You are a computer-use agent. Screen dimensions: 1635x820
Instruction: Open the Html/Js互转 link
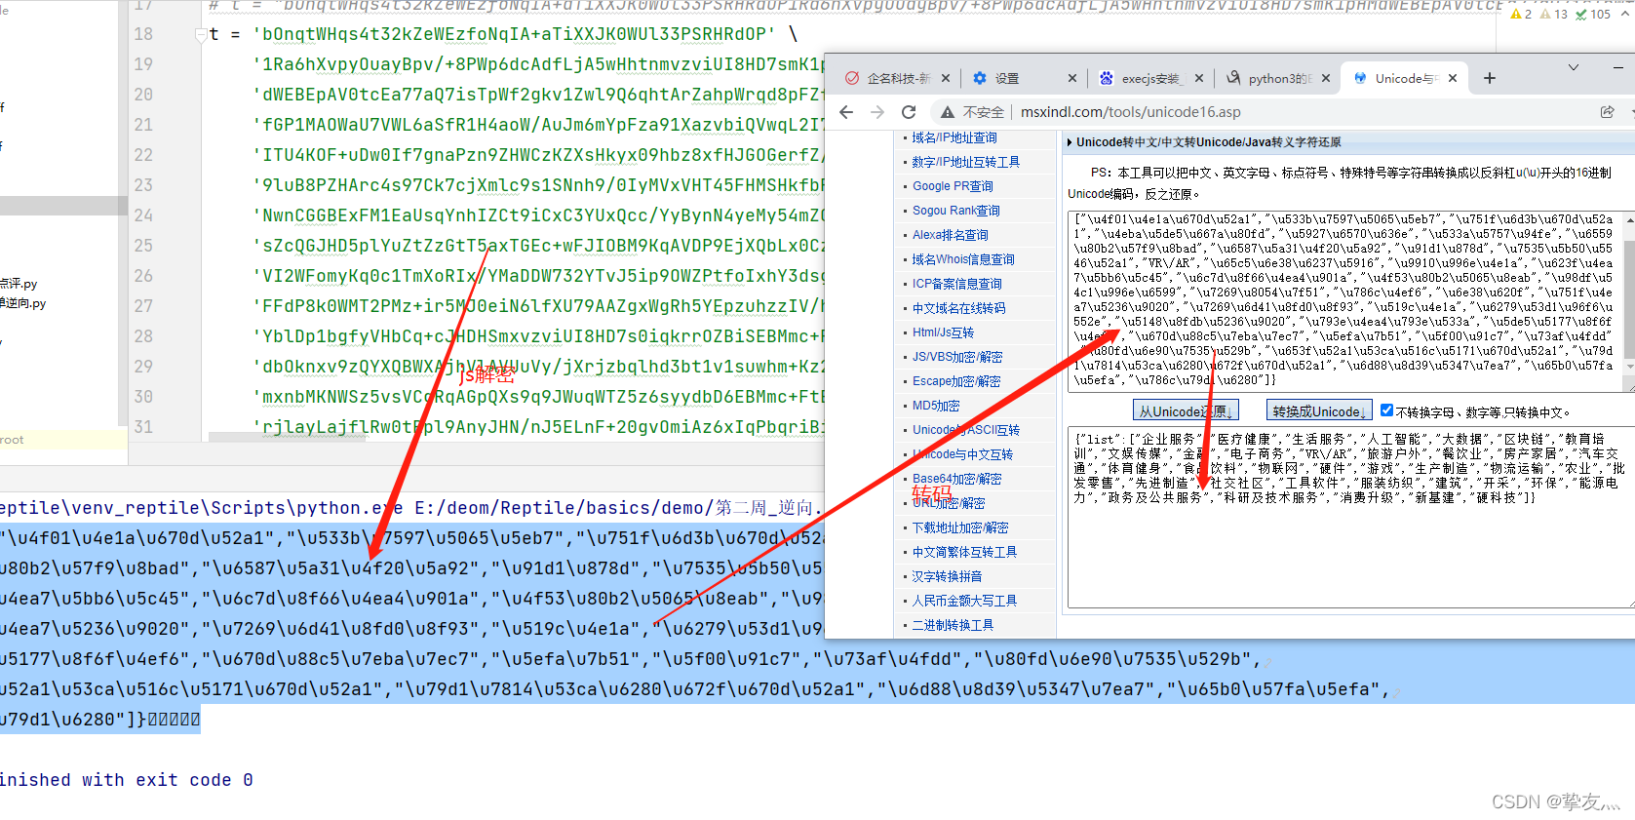943,332
